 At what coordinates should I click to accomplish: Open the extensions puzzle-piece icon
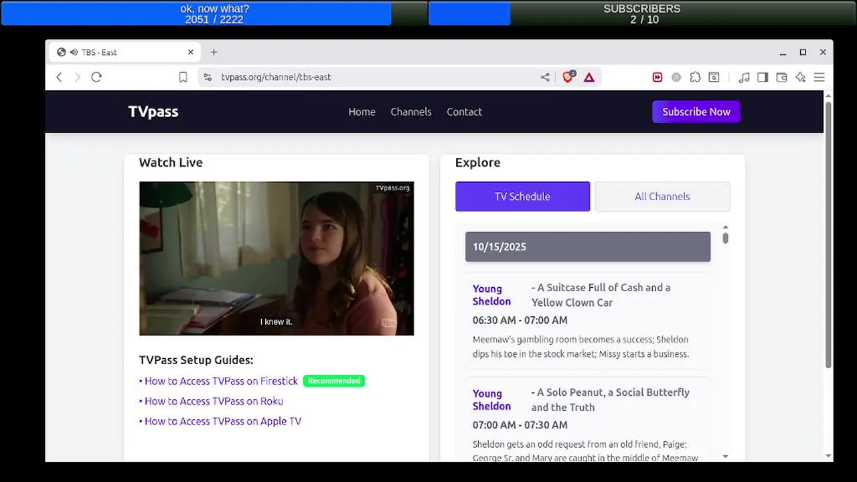pos(696,78)
